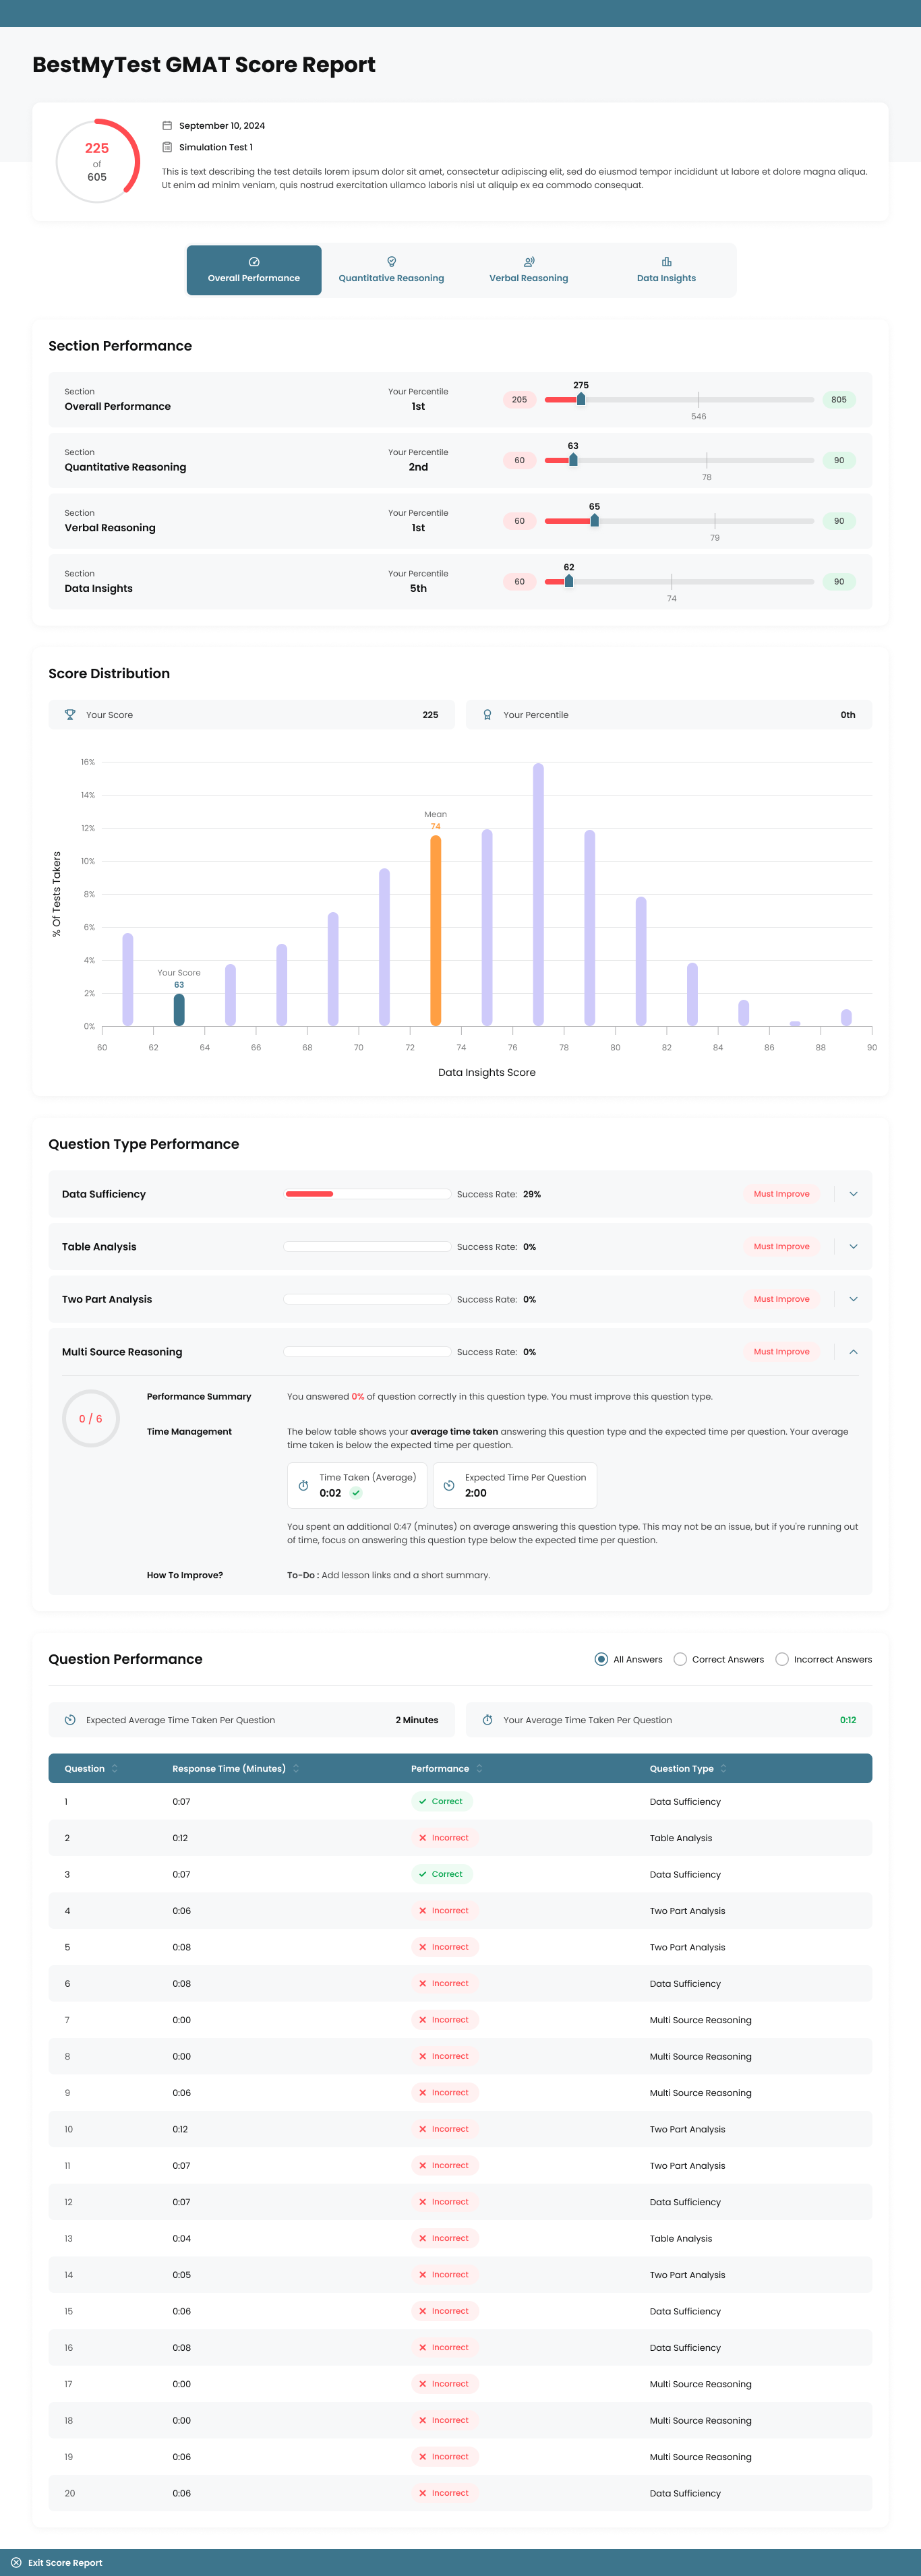Screen dimensions: 921x2576
Task: Click Table Analysis cell in question 13 row
Action: pos(681,2238)
